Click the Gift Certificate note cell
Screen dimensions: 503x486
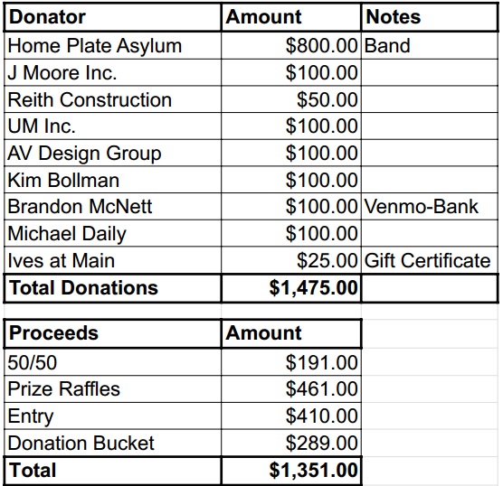point(430,260)
